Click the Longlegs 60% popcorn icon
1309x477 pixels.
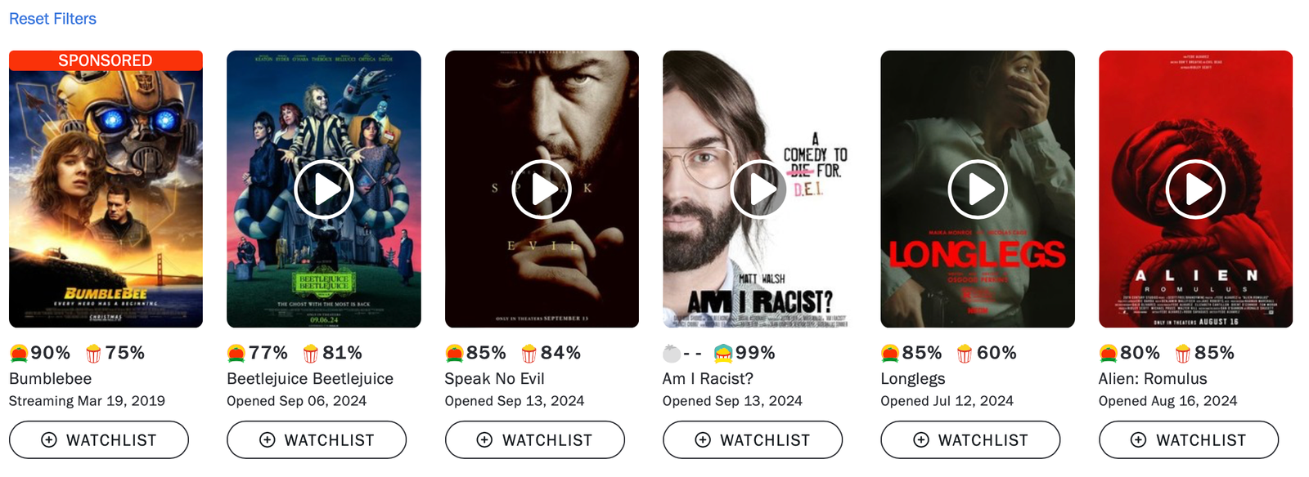(965, 353)
